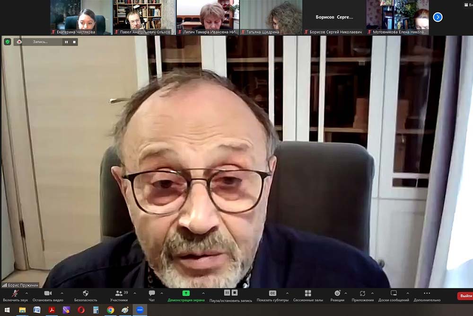Open the Чат chat panel
473x316 pixels.
tap(152, 294)
